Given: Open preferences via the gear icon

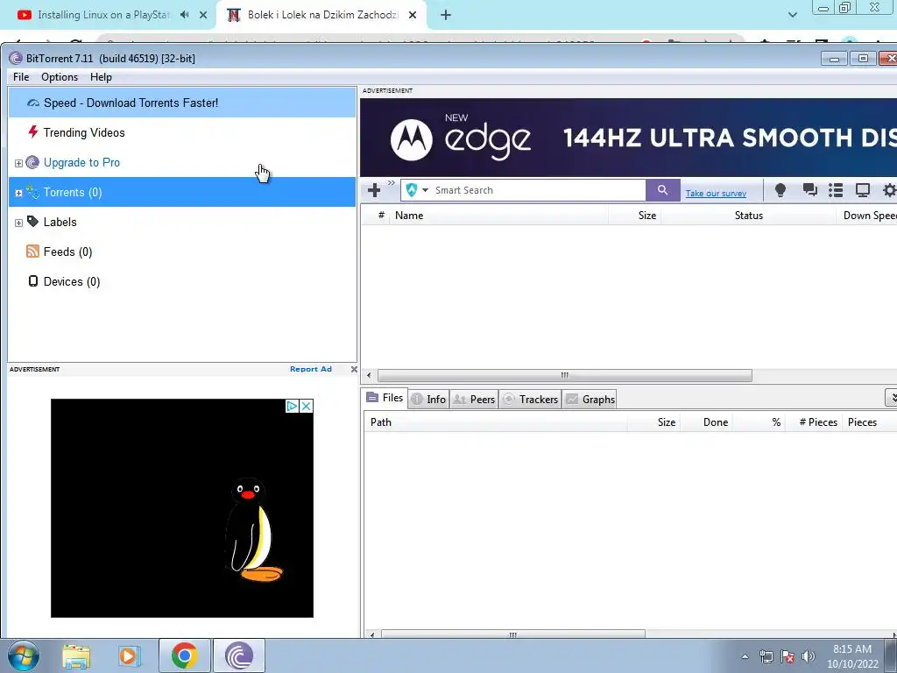Looking at the screenshot, I should point(889,190).
